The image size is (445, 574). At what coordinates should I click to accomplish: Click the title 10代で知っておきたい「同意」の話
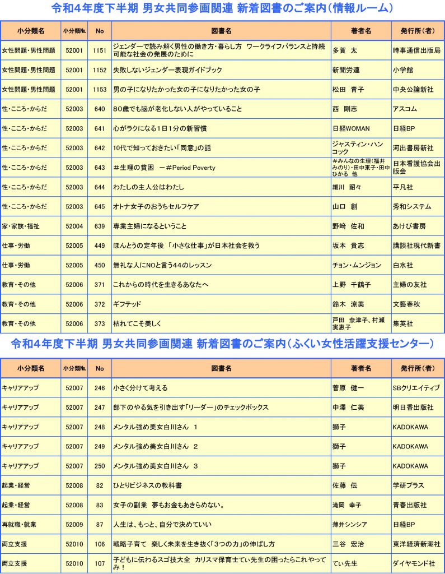point(162,148)
